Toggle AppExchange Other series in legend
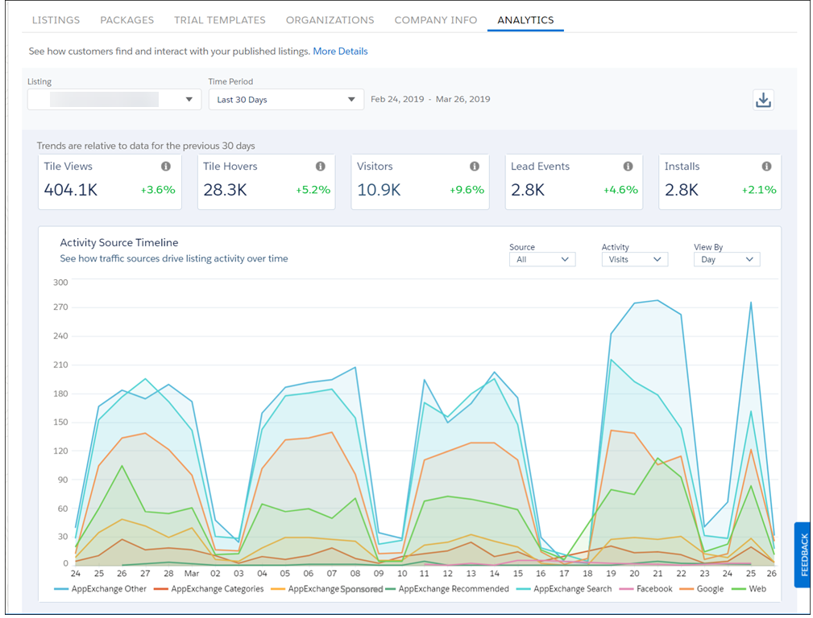This screenshot has height=618, width=813. (100, 589)
